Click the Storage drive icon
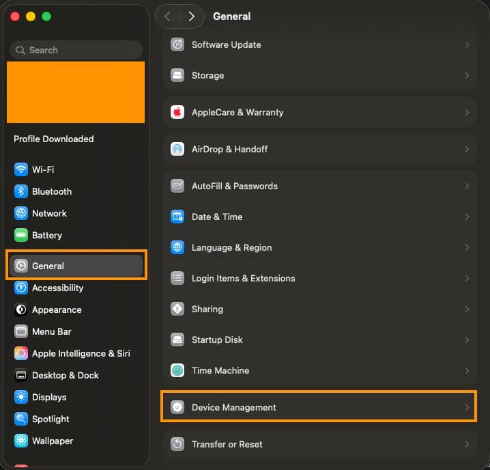This screenshot has height=470, width=490. coord(177,75)
